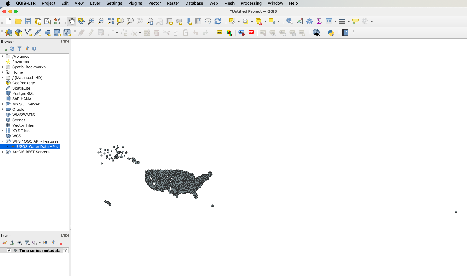Viewport: 467px width, 276px height.
Task: Click Apple menu in menu bar
Action: [8, 3]
